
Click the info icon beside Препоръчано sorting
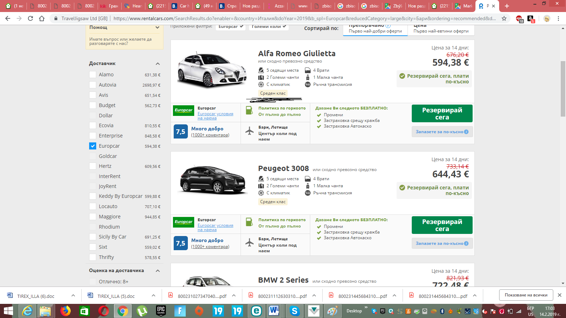(388, 26)
